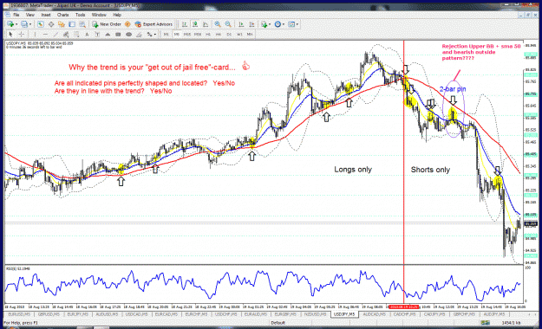Toggle Chart Shift from right border
542x329 pixels.
(251, 24)
